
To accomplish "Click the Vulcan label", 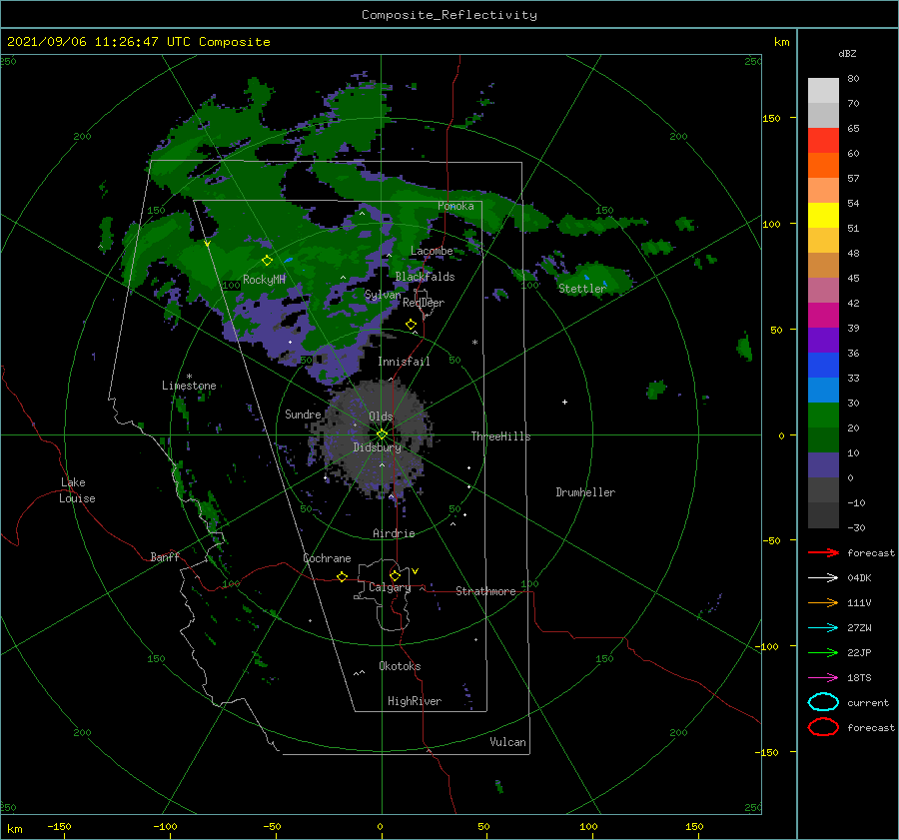I will tap(507, 742).
